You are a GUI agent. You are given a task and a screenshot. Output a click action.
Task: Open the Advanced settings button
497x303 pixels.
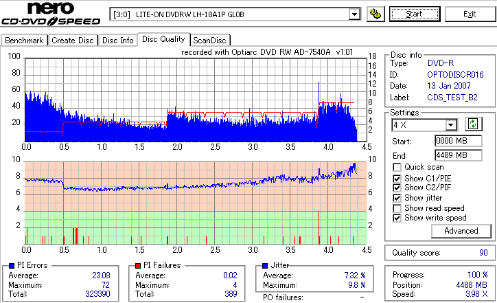click(x=461, y=231)
